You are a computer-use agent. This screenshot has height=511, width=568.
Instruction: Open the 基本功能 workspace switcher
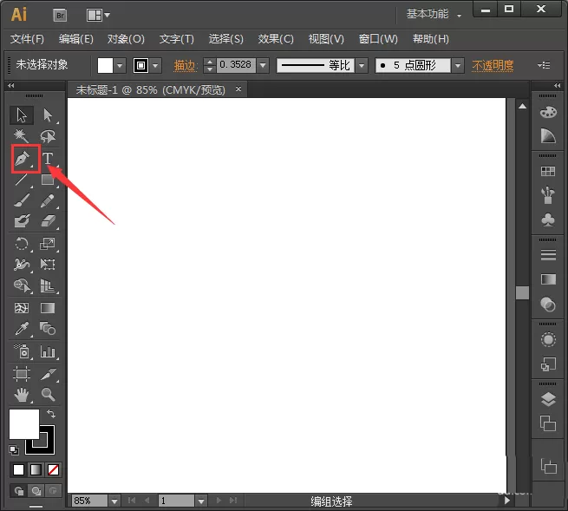click(434, 14)
